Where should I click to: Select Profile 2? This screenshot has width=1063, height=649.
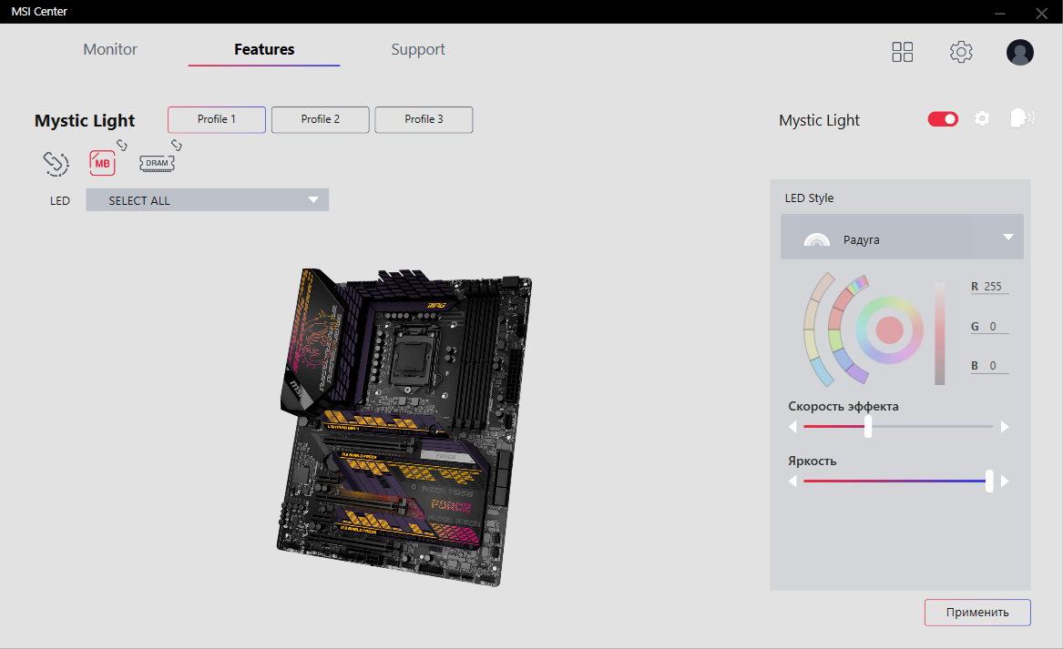(321, 119)
